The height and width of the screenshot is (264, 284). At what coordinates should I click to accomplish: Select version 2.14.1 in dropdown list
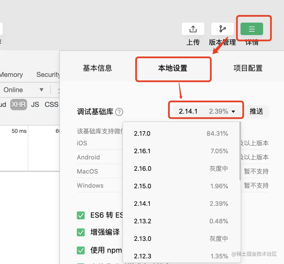click(181, 204)
